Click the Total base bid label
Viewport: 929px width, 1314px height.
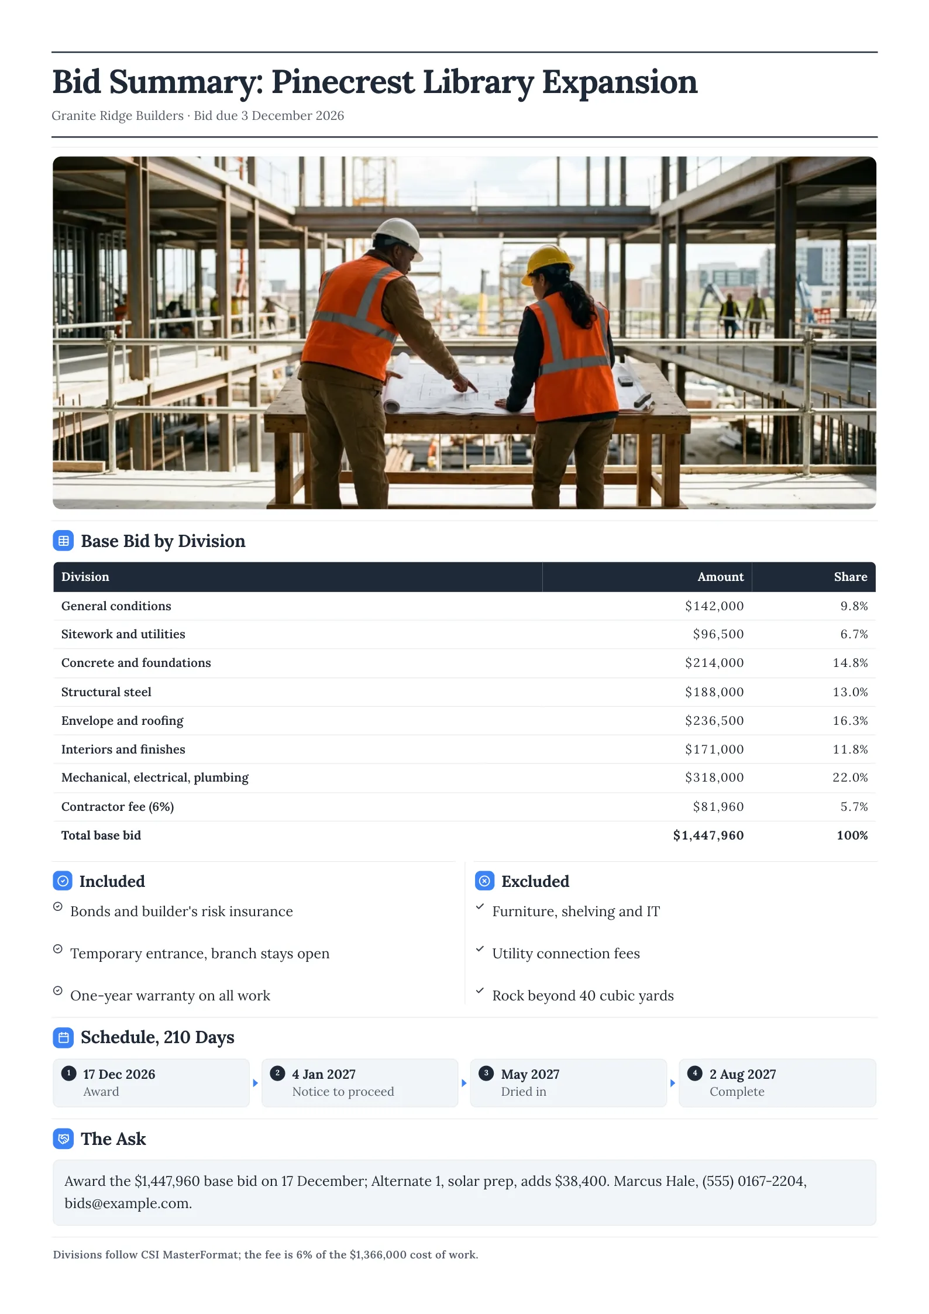(101, 835)
